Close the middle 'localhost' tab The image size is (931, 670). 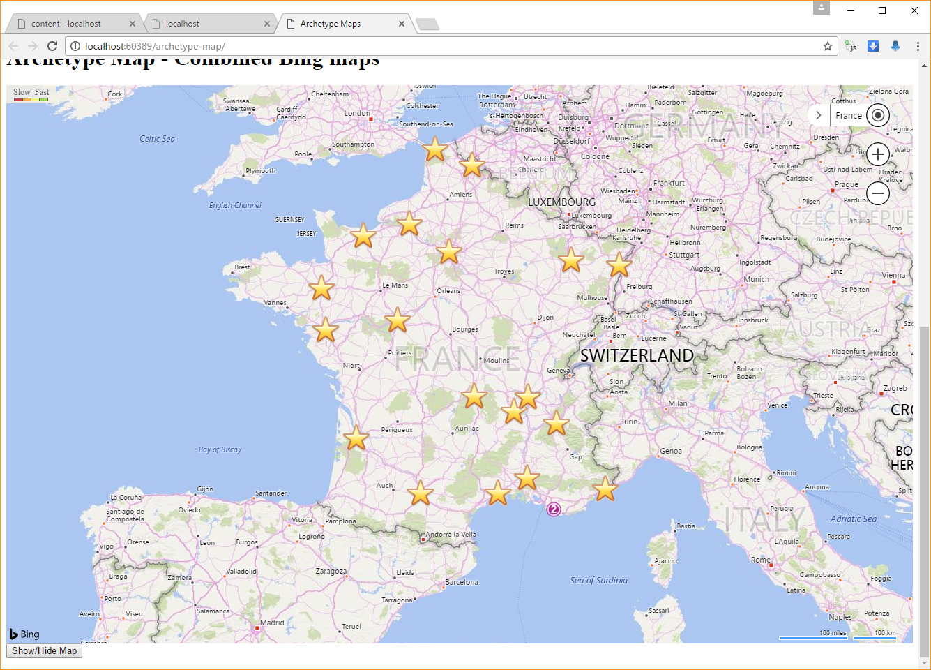(267, 24)
